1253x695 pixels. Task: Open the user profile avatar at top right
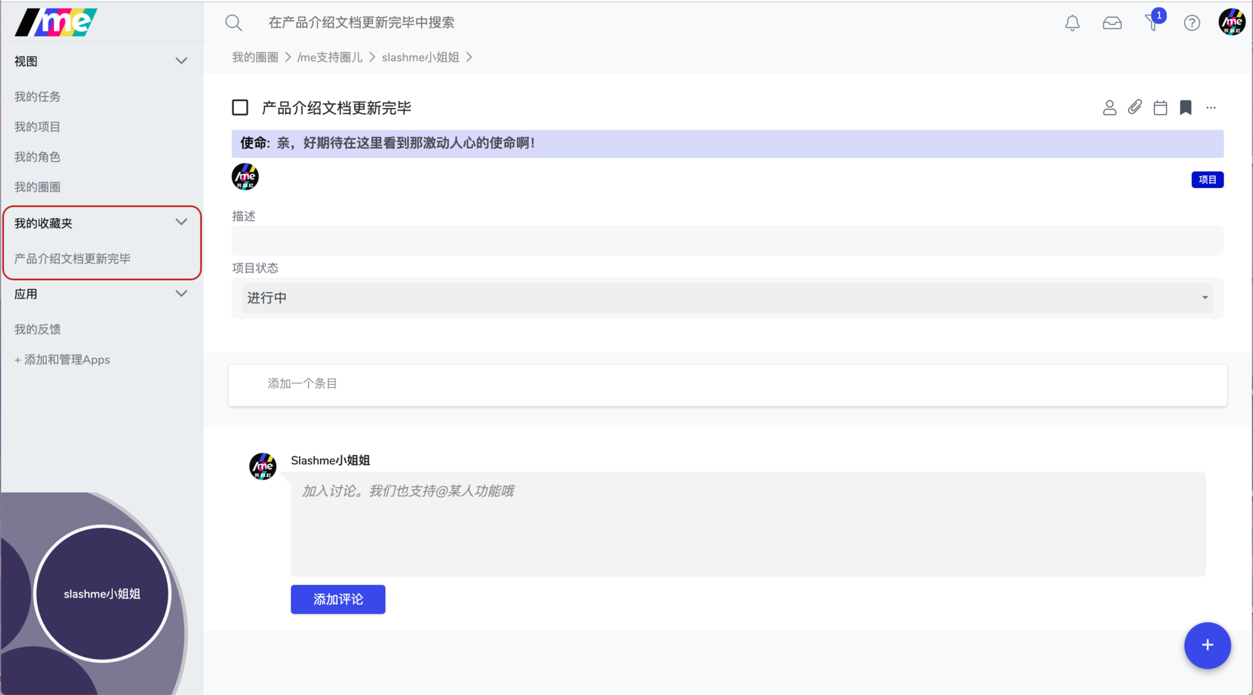(1232, 22)
